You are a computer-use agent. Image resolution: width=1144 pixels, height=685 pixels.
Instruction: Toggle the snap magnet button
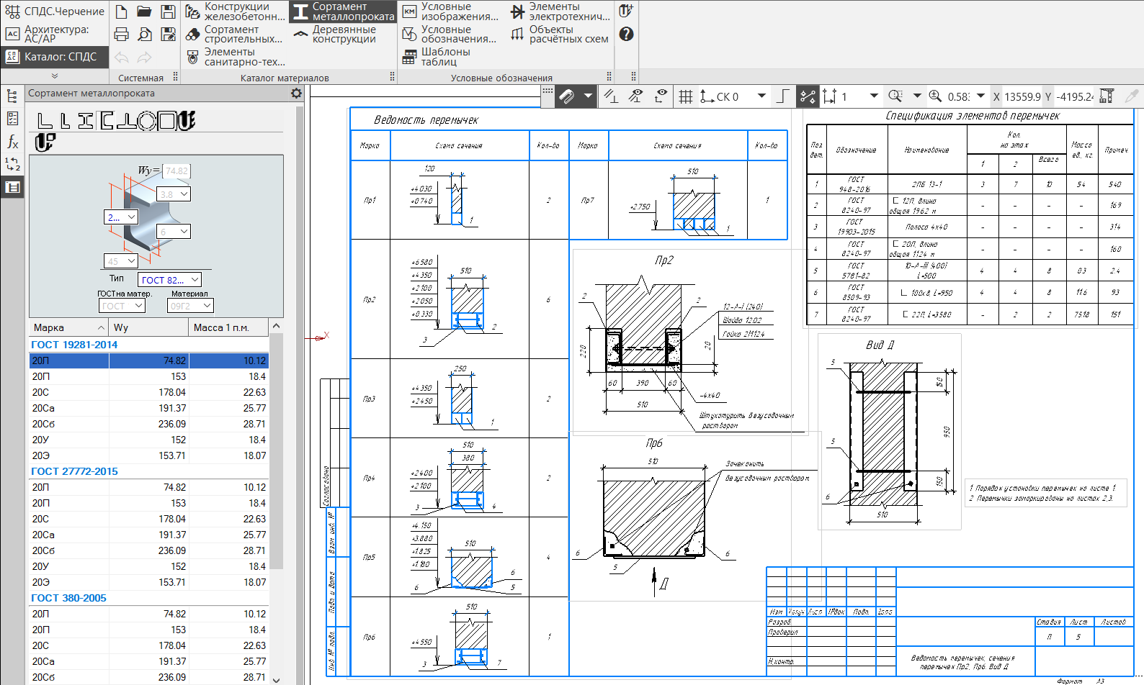pyautogui.click(x=567, y=96)
